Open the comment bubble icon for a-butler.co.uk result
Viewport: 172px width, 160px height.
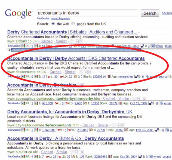(x=72, y=152)
